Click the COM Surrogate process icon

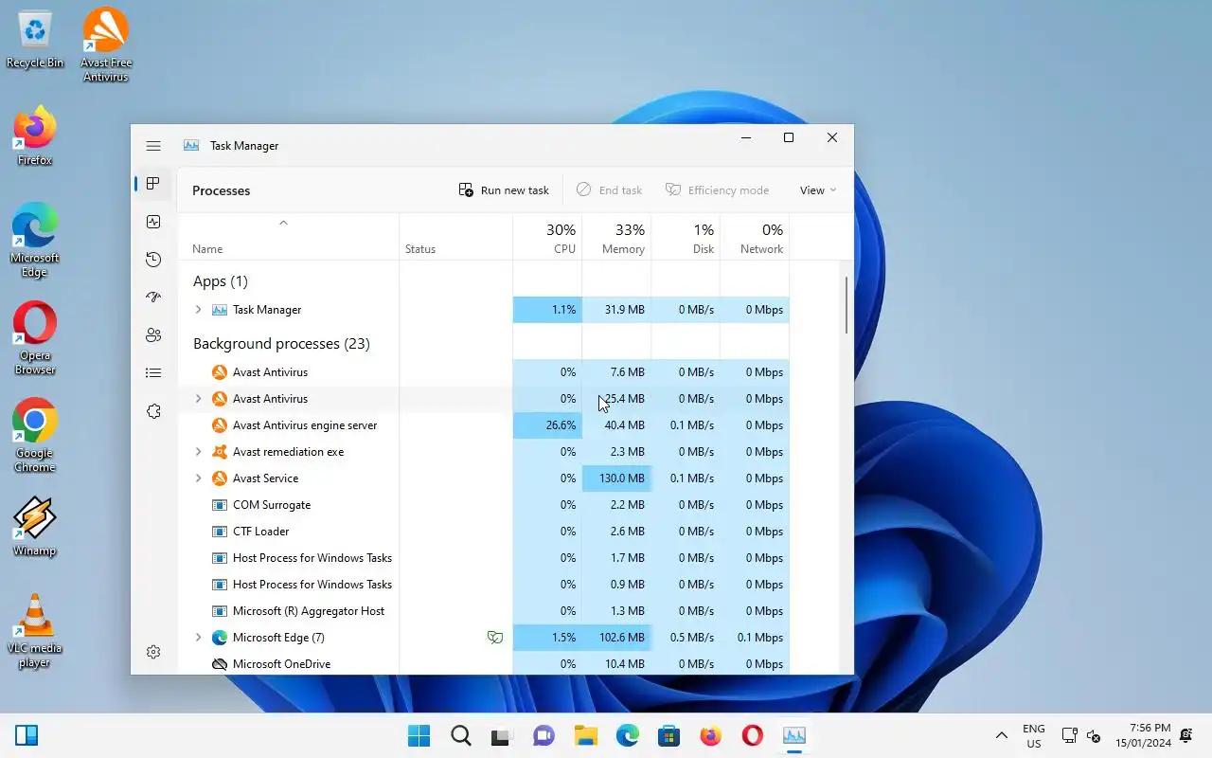point(220,505)
